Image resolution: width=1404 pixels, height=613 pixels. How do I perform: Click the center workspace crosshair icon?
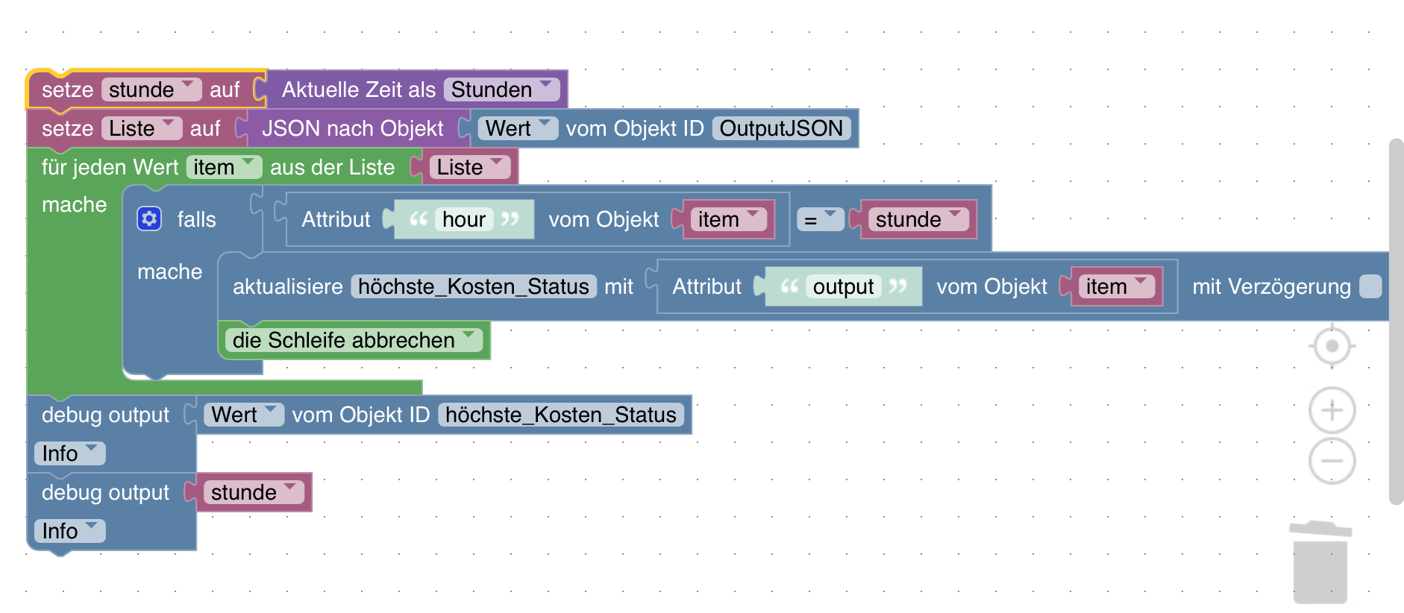pos(1332,346)
